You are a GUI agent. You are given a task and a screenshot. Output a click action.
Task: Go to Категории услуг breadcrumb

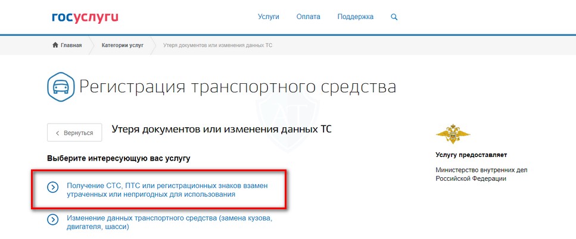point(123,45)
